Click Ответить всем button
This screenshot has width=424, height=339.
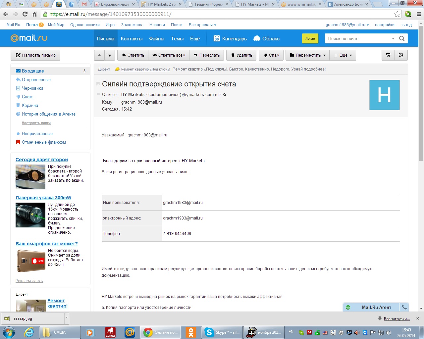click(x=169, y=55)
